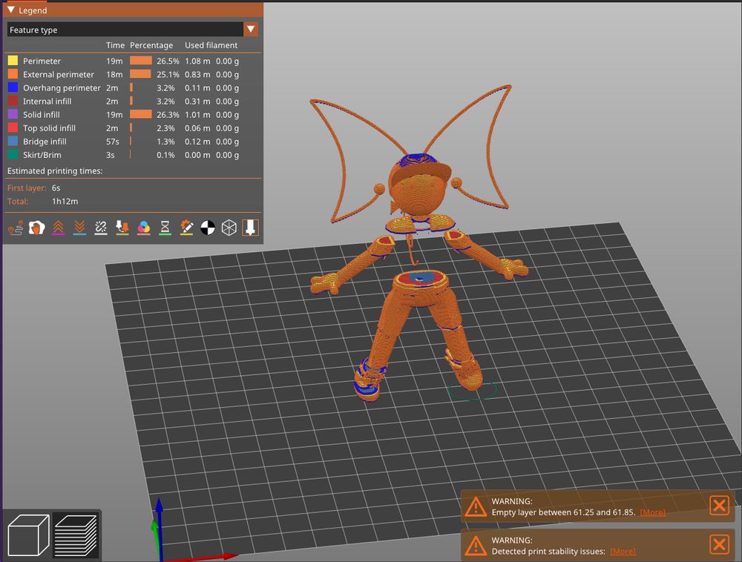Switch to layers preview view
Screen dimensions: 742x562
(76, 535)
